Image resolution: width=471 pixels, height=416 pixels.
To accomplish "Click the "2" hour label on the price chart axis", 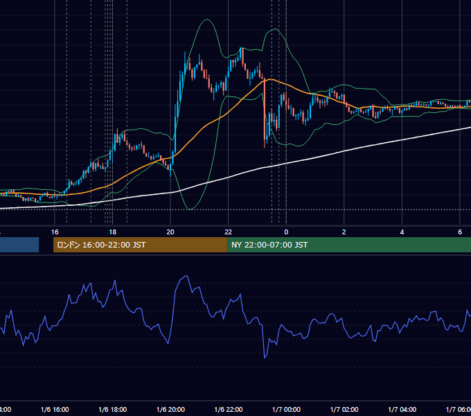I will (x=344, y=232).
